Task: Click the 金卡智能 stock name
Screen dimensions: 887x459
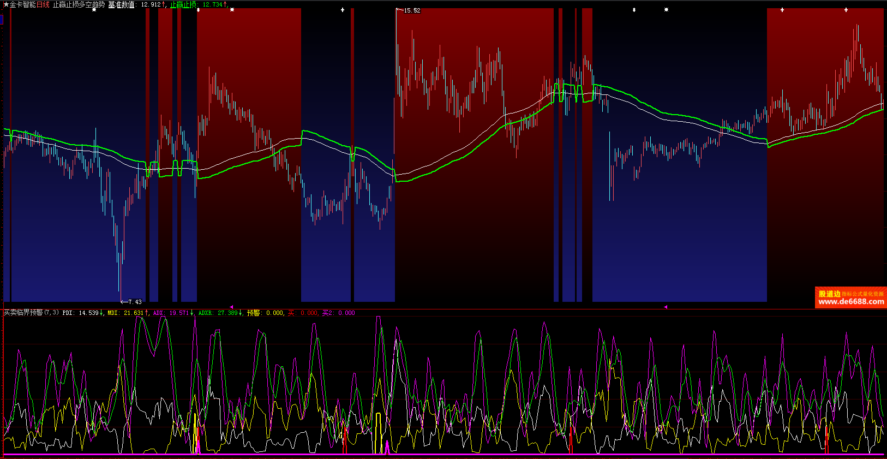Action: coord(22,4)
